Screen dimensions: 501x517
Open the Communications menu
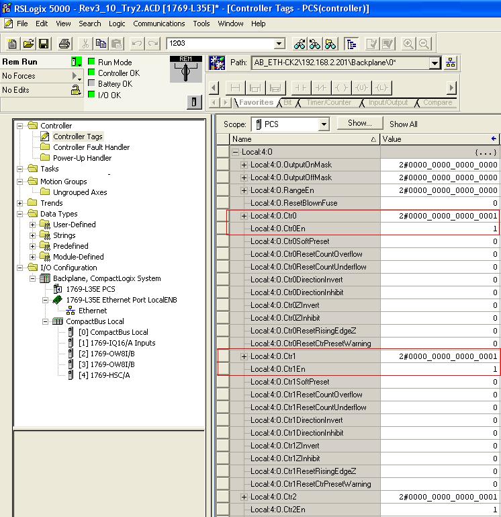[158, 24]
